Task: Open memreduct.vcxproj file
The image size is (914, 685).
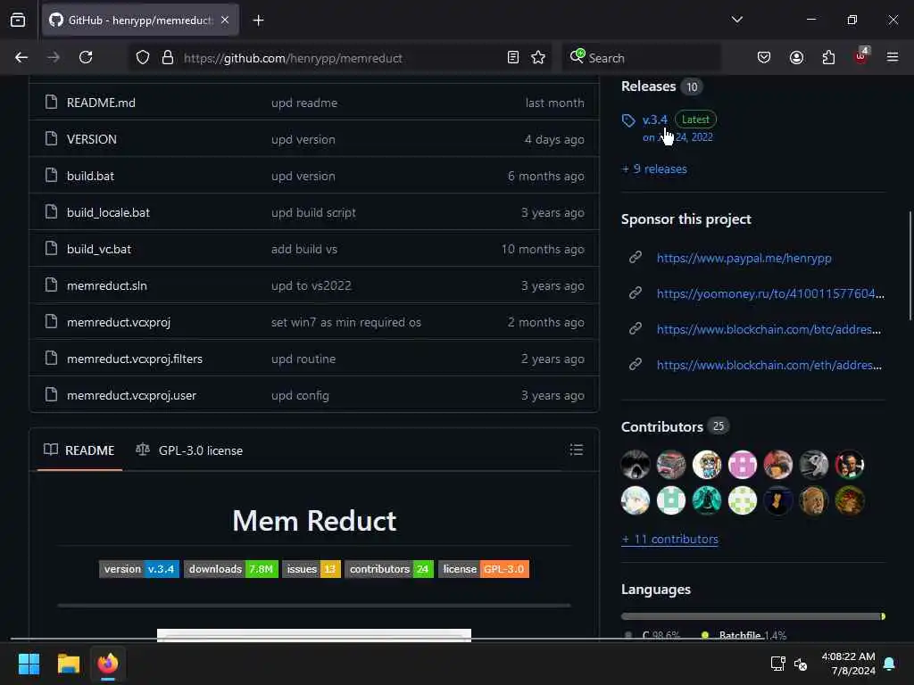Action: point(119,322)
